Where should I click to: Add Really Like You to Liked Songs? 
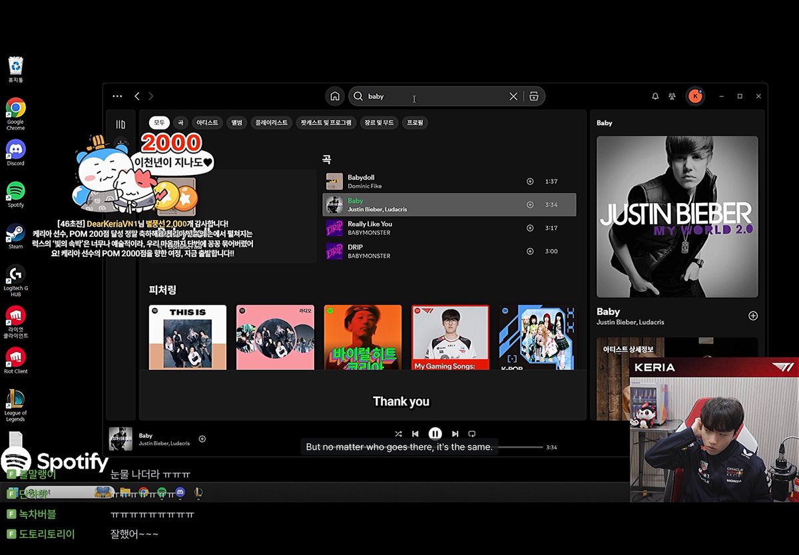[x=530, y=228]
